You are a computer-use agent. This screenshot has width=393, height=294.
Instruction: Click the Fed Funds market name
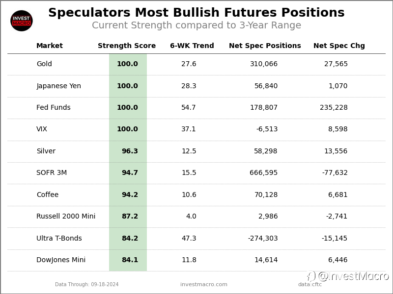[54, 108]
